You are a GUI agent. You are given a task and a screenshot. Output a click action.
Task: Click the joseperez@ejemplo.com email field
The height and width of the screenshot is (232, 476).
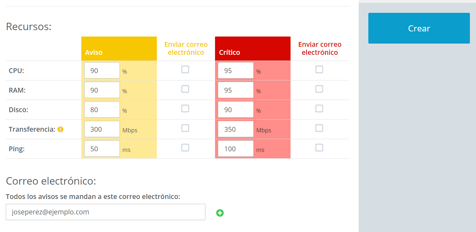(105, 212)
